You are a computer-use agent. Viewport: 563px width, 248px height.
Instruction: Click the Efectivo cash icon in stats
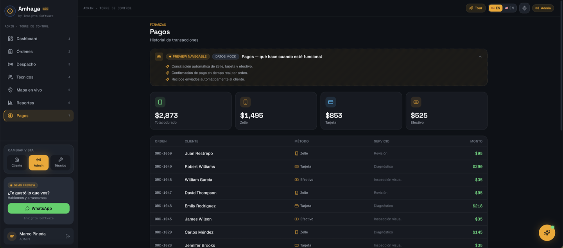click(x=416, y=102)
